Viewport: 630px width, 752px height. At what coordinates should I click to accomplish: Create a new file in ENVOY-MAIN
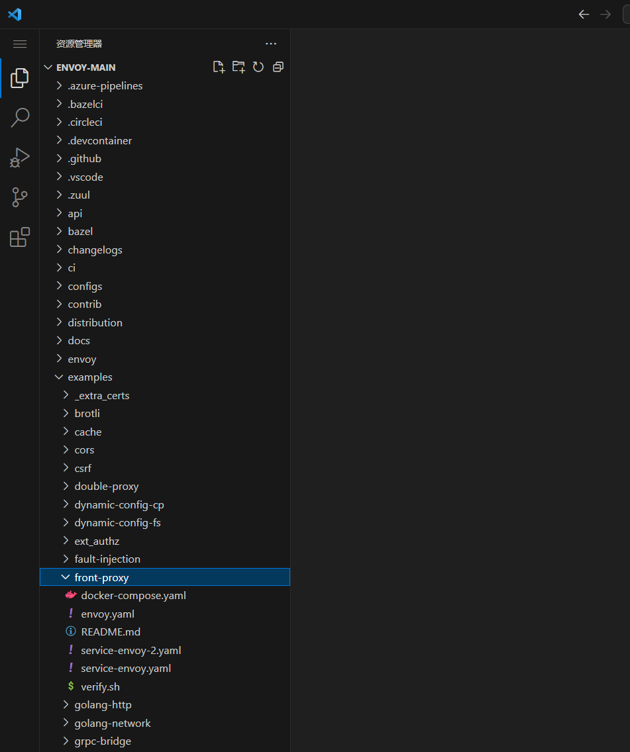coord(219,67)
